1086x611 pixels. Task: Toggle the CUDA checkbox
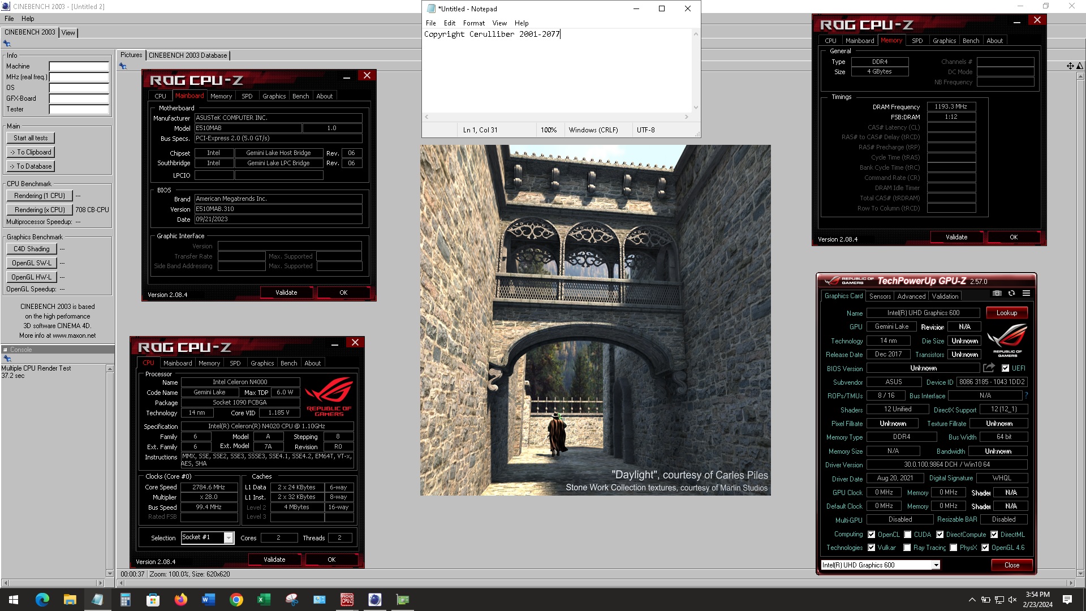point(907,534)
